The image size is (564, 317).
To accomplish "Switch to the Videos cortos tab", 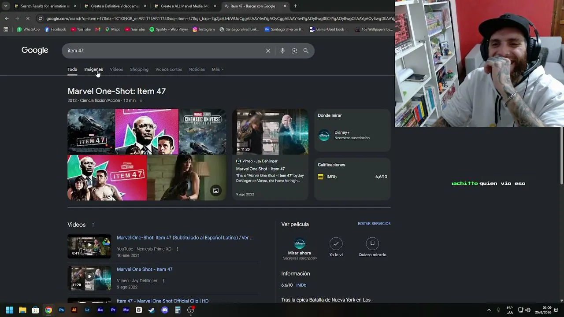I will click(169, 69).
